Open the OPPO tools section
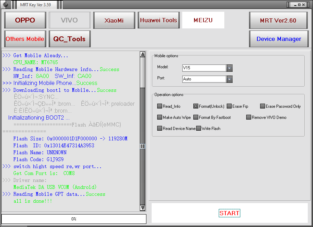The image size is (313, 227). [x=25, y=20]
